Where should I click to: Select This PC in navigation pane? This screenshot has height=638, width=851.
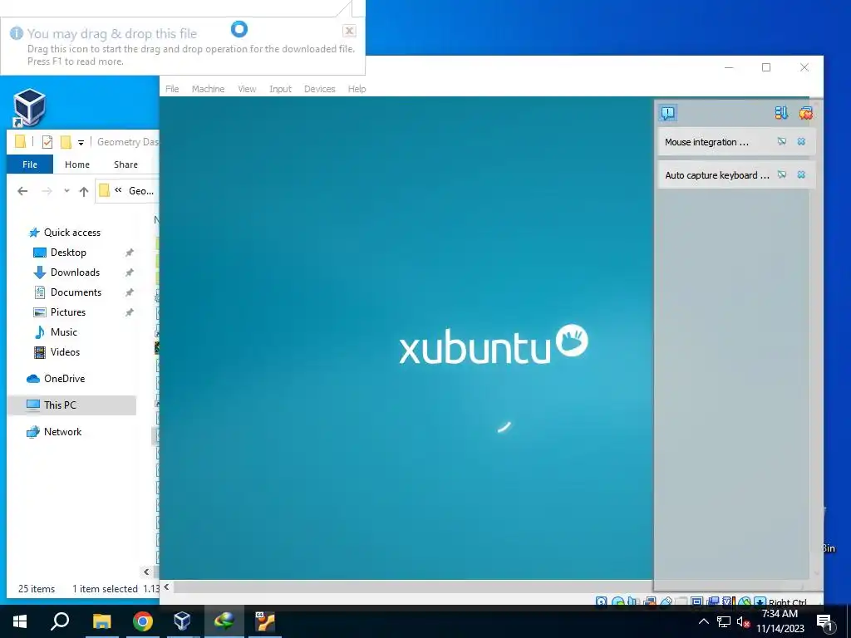(72, 405)
